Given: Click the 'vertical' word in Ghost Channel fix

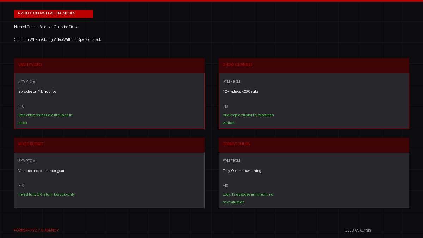Looking at the screenshot, I should tap(229, 123).
